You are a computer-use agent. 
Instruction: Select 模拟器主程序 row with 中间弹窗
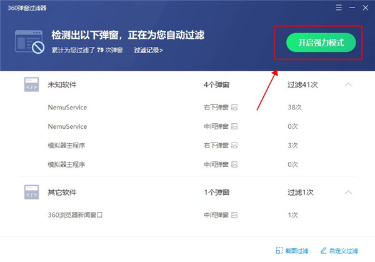coord(187,164)
